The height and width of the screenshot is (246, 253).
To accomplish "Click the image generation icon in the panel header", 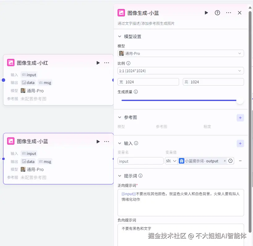I will [x=121, y=13].
